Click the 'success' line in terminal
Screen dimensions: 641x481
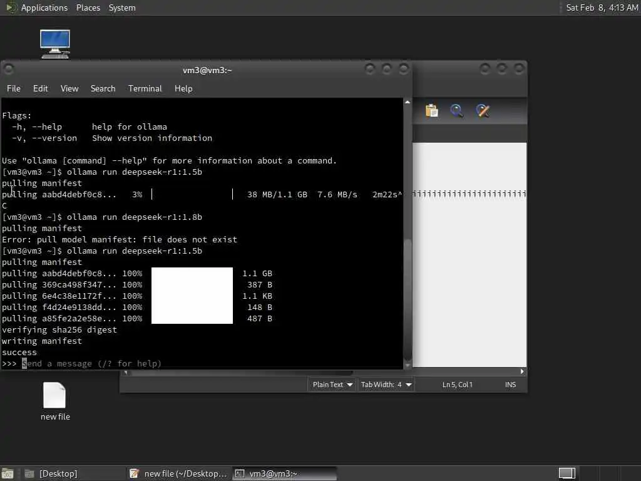point(19,352)
